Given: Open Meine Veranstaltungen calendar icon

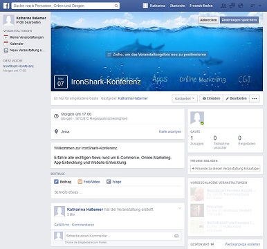Looking at the screenshot, I should (x=6, y=37).
